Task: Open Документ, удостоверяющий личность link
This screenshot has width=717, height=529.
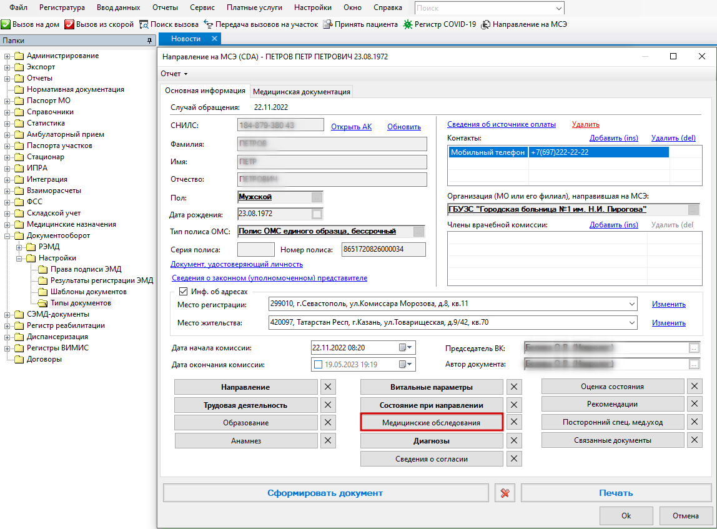Action: point(237,264)
